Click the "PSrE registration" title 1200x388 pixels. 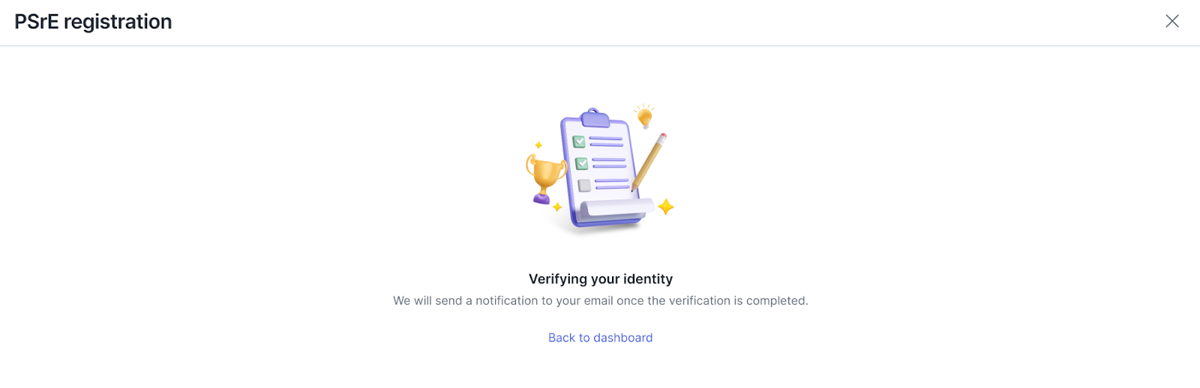(x=93, y=22)
